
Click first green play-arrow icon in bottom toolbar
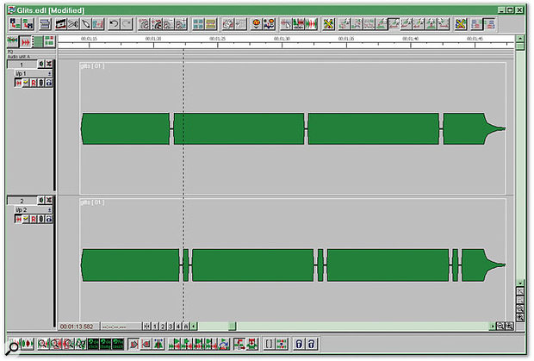(176, 344)
